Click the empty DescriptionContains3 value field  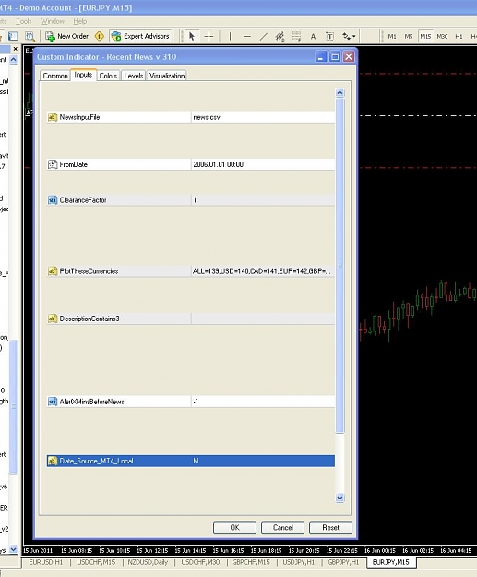pos(263,319)
